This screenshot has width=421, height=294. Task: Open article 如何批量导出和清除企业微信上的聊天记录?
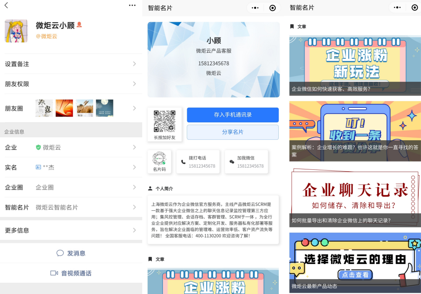(x=355, y=197)
